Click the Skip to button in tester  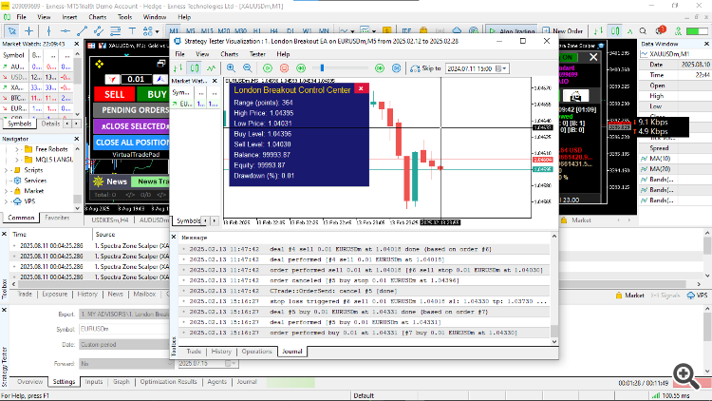click(x=425, y=68)
